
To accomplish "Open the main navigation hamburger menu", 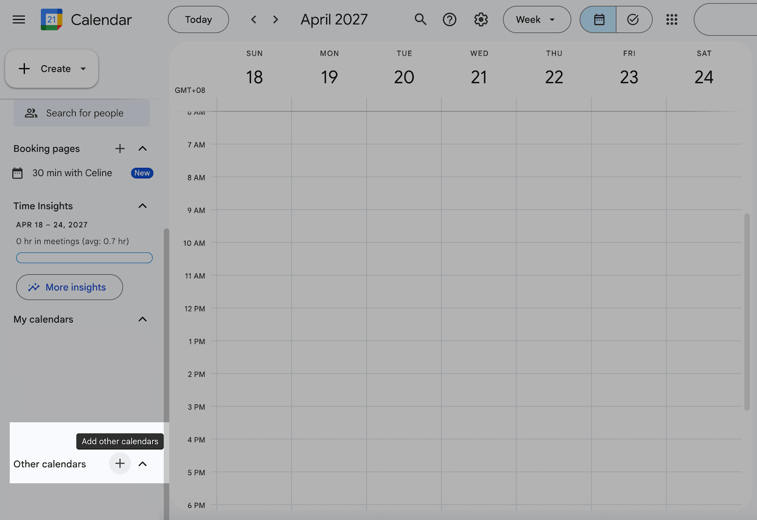I will pyautogui.click(x=18, y=19).
